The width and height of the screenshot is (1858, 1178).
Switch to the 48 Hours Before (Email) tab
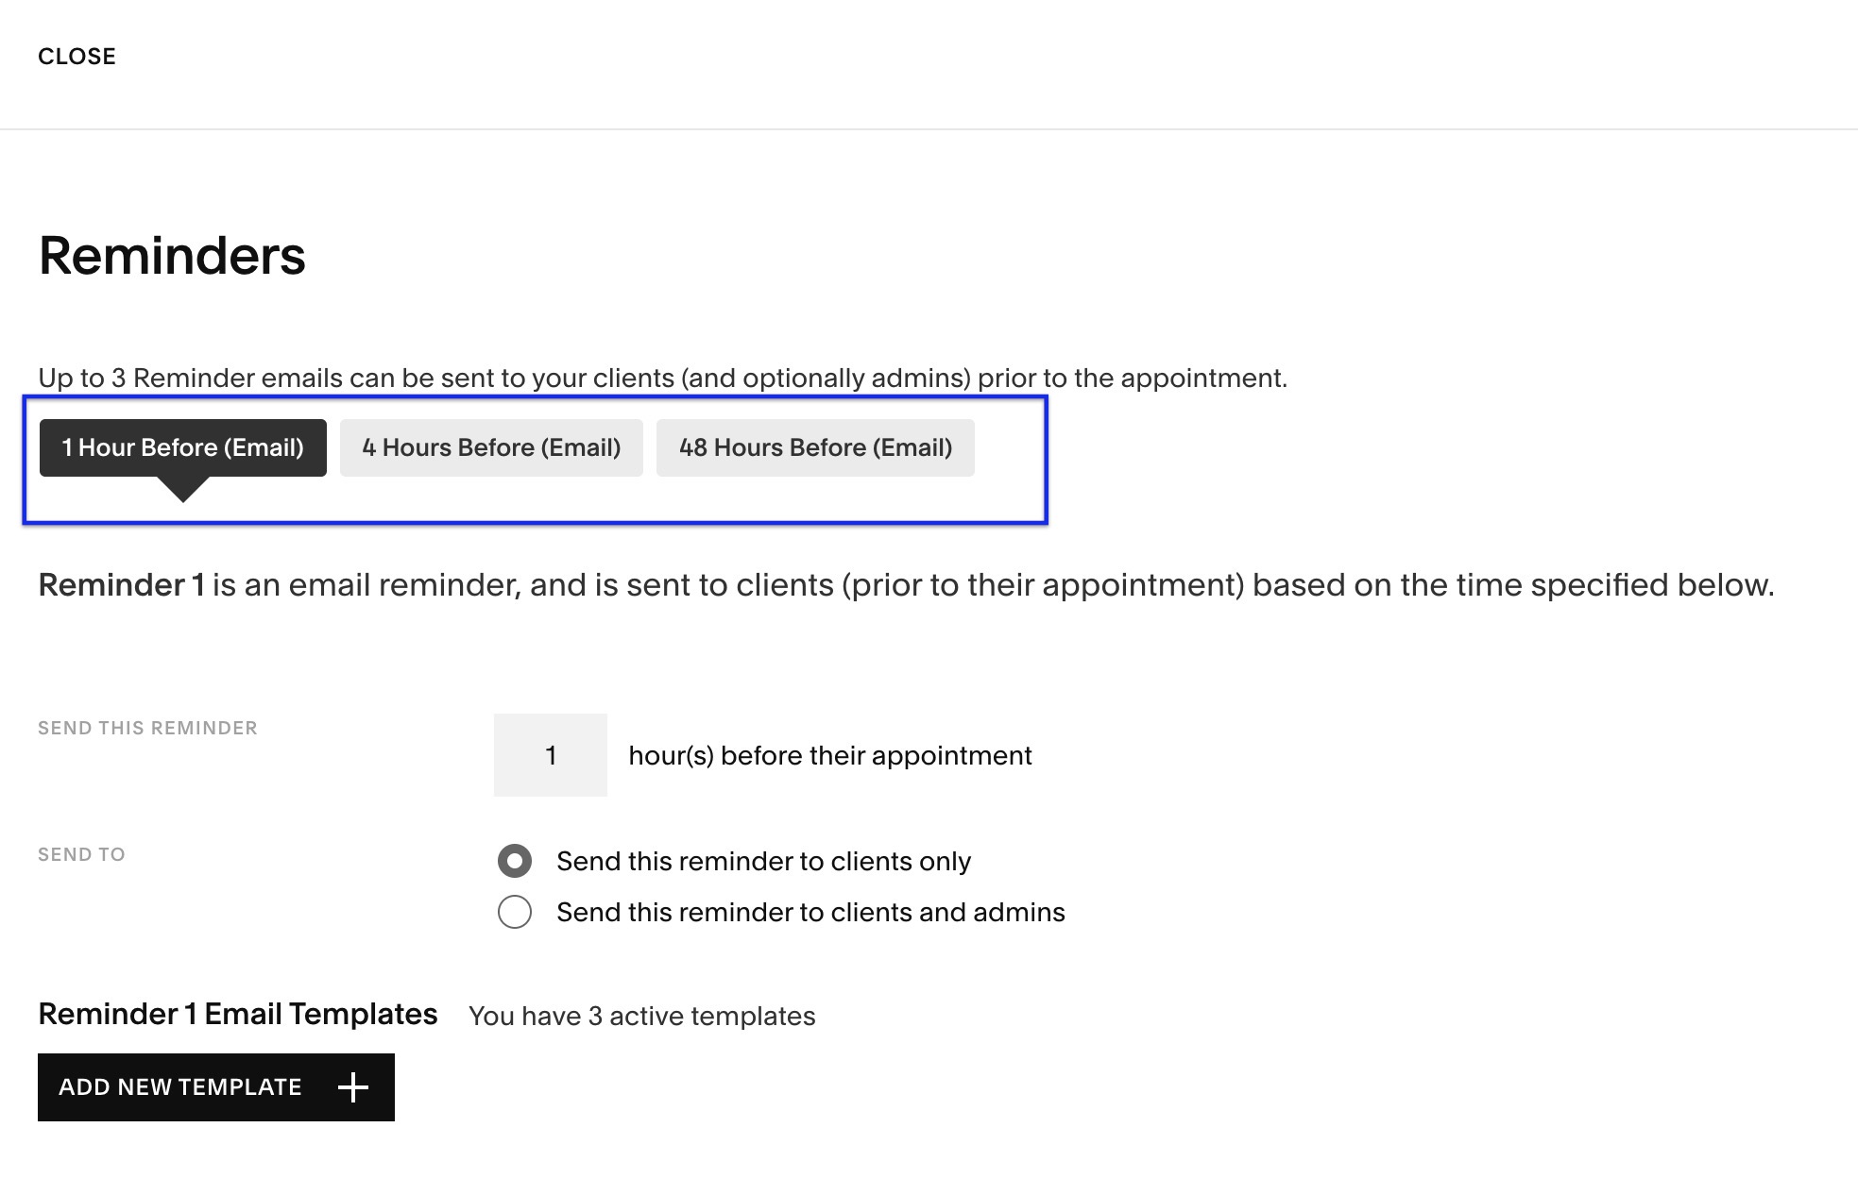(815, 447)
